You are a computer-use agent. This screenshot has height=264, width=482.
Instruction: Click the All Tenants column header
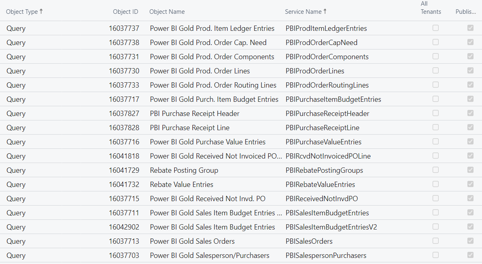pyautogui.click(x=431, y=8)
